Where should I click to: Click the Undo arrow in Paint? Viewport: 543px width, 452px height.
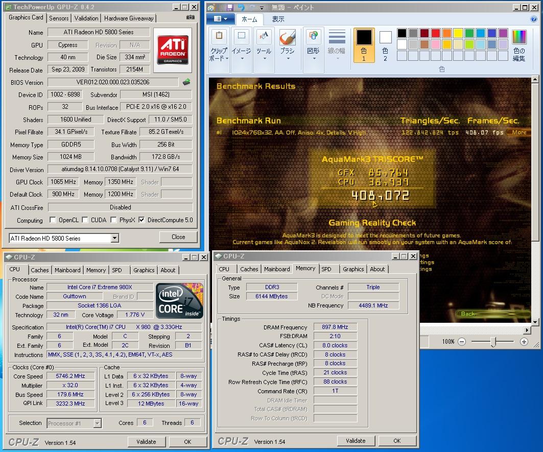(242, 7)
